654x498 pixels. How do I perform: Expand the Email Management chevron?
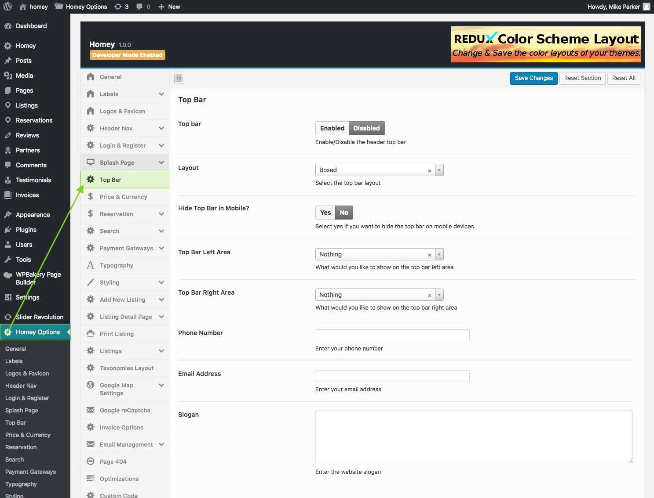point(161,444)
